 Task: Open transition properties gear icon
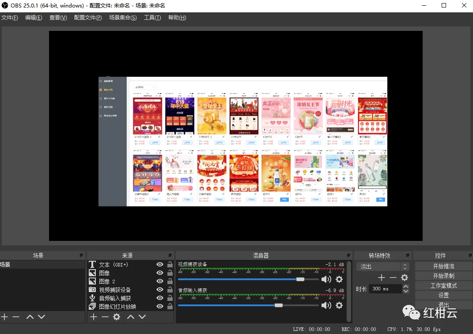tap(405, 278)
